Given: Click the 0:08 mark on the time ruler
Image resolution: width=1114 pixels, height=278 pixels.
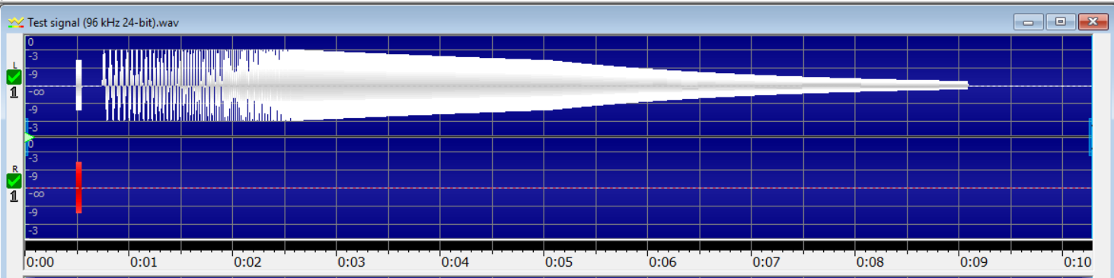Looking at the screenshot, I should [x=870, y=262].
